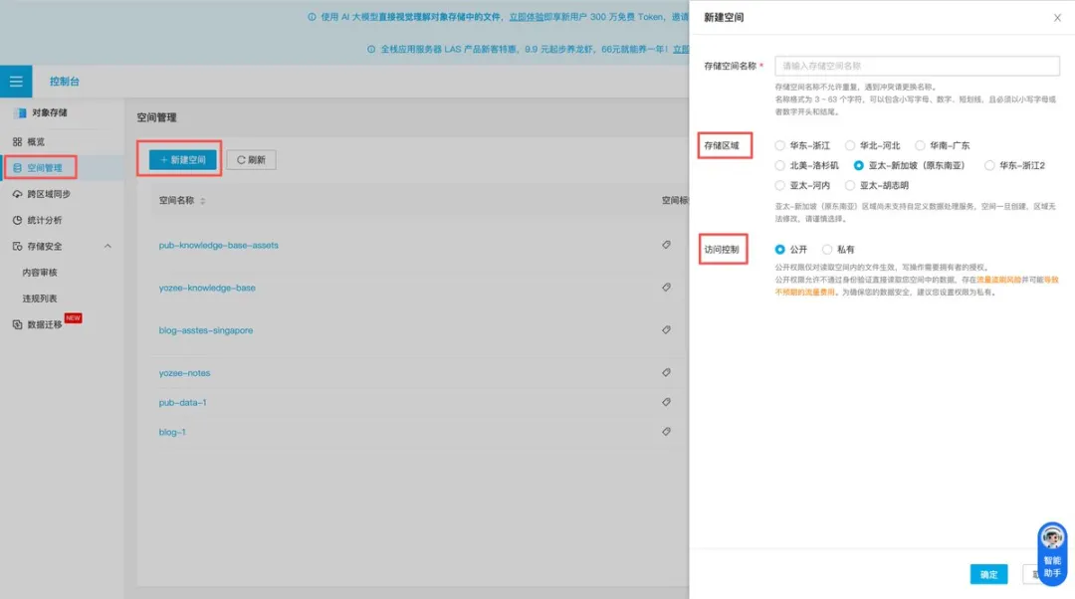
Task: Click the tag icon for yozee-notes
Action: (666, 372)
